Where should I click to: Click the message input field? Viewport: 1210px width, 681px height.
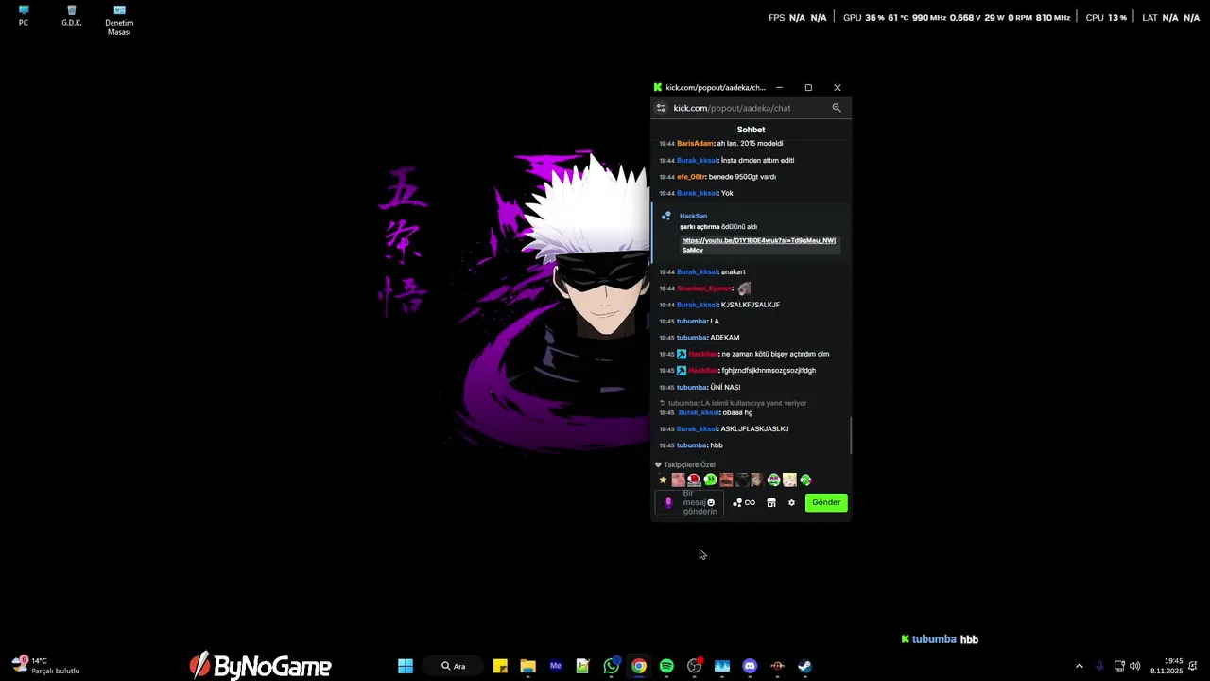click(689, 502)
